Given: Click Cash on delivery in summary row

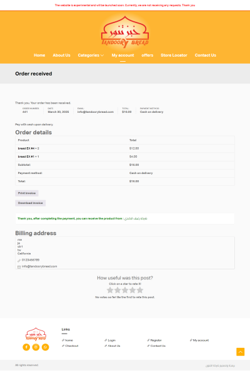Looking at the screenshot, I should pyautogui.click(x=152, y=112).
